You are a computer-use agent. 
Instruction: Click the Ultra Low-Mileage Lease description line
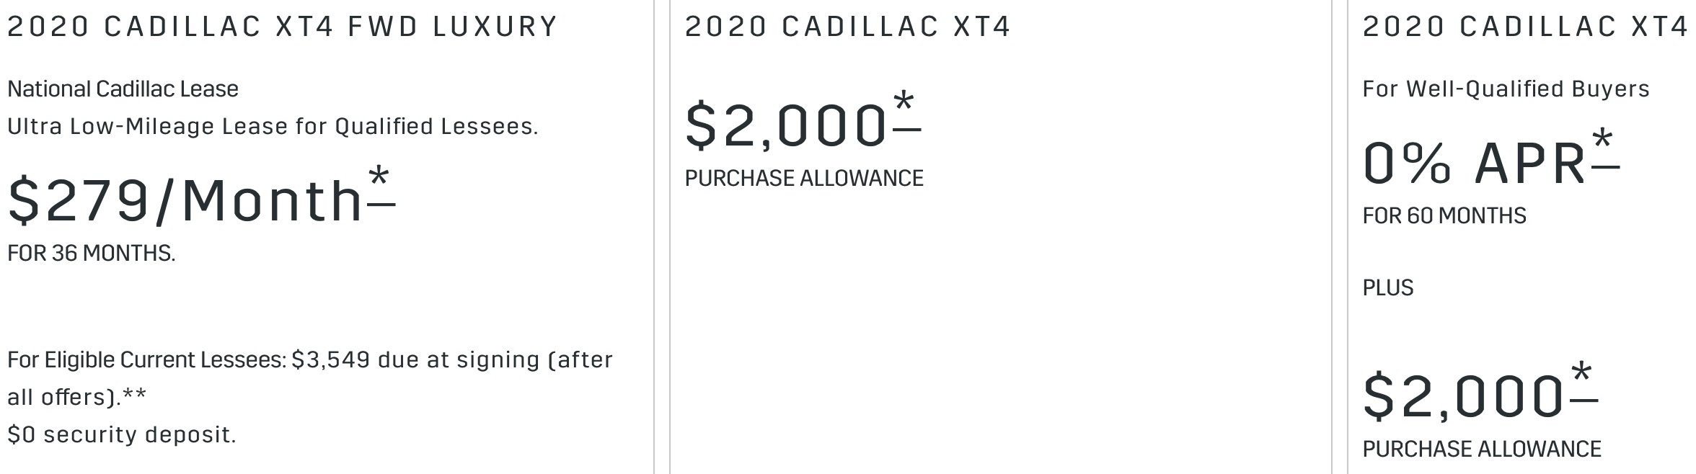click(273, 127)
